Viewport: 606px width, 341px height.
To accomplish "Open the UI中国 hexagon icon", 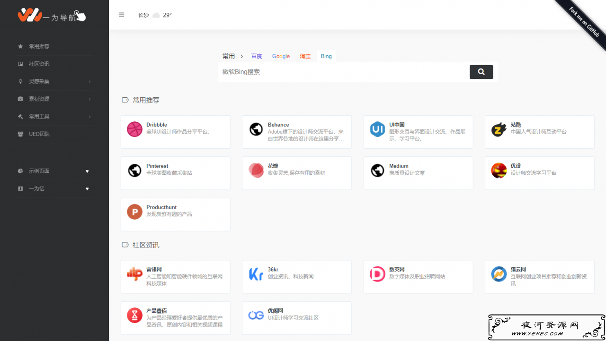I will point(377,129).
